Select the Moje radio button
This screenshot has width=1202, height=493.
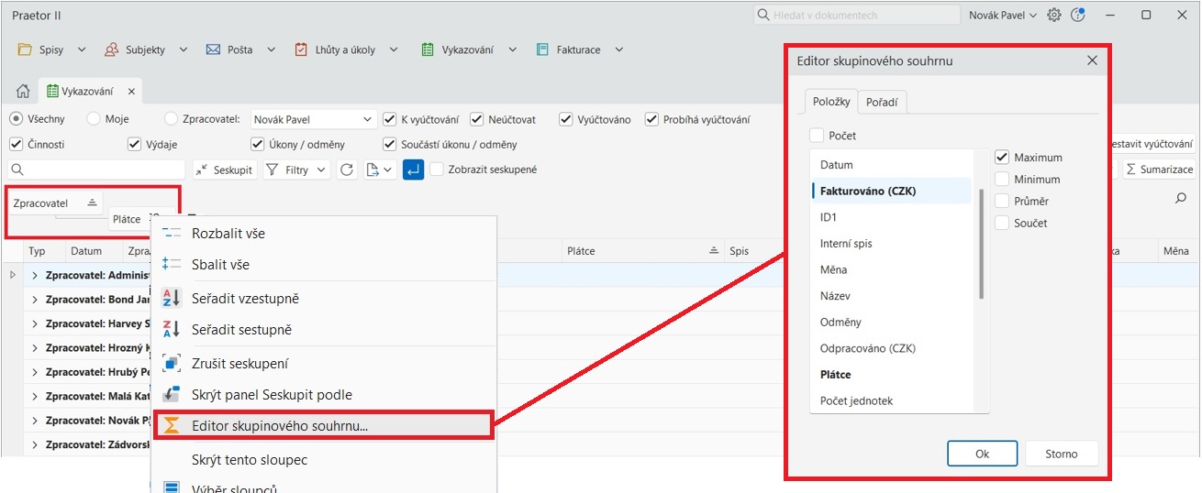coord(94,119)
